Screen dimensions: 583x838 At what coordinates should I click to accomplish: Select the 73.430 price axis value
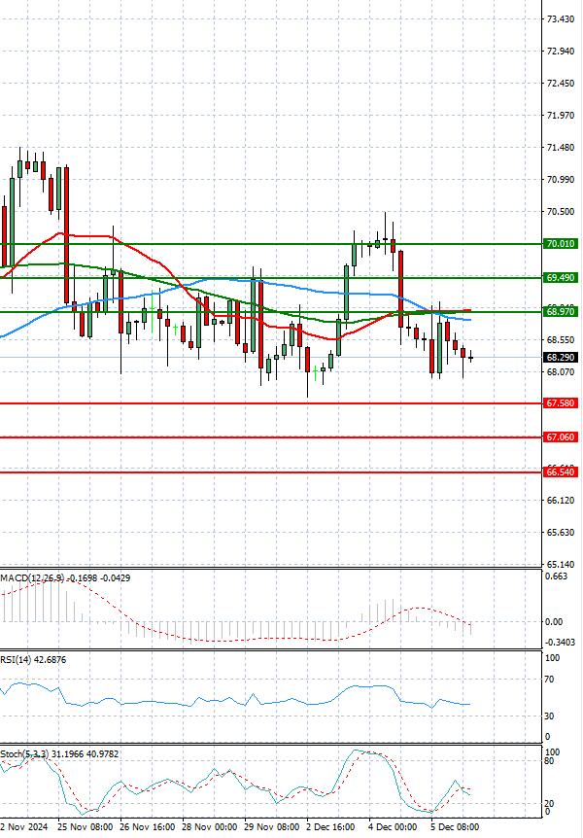point(561,19)
